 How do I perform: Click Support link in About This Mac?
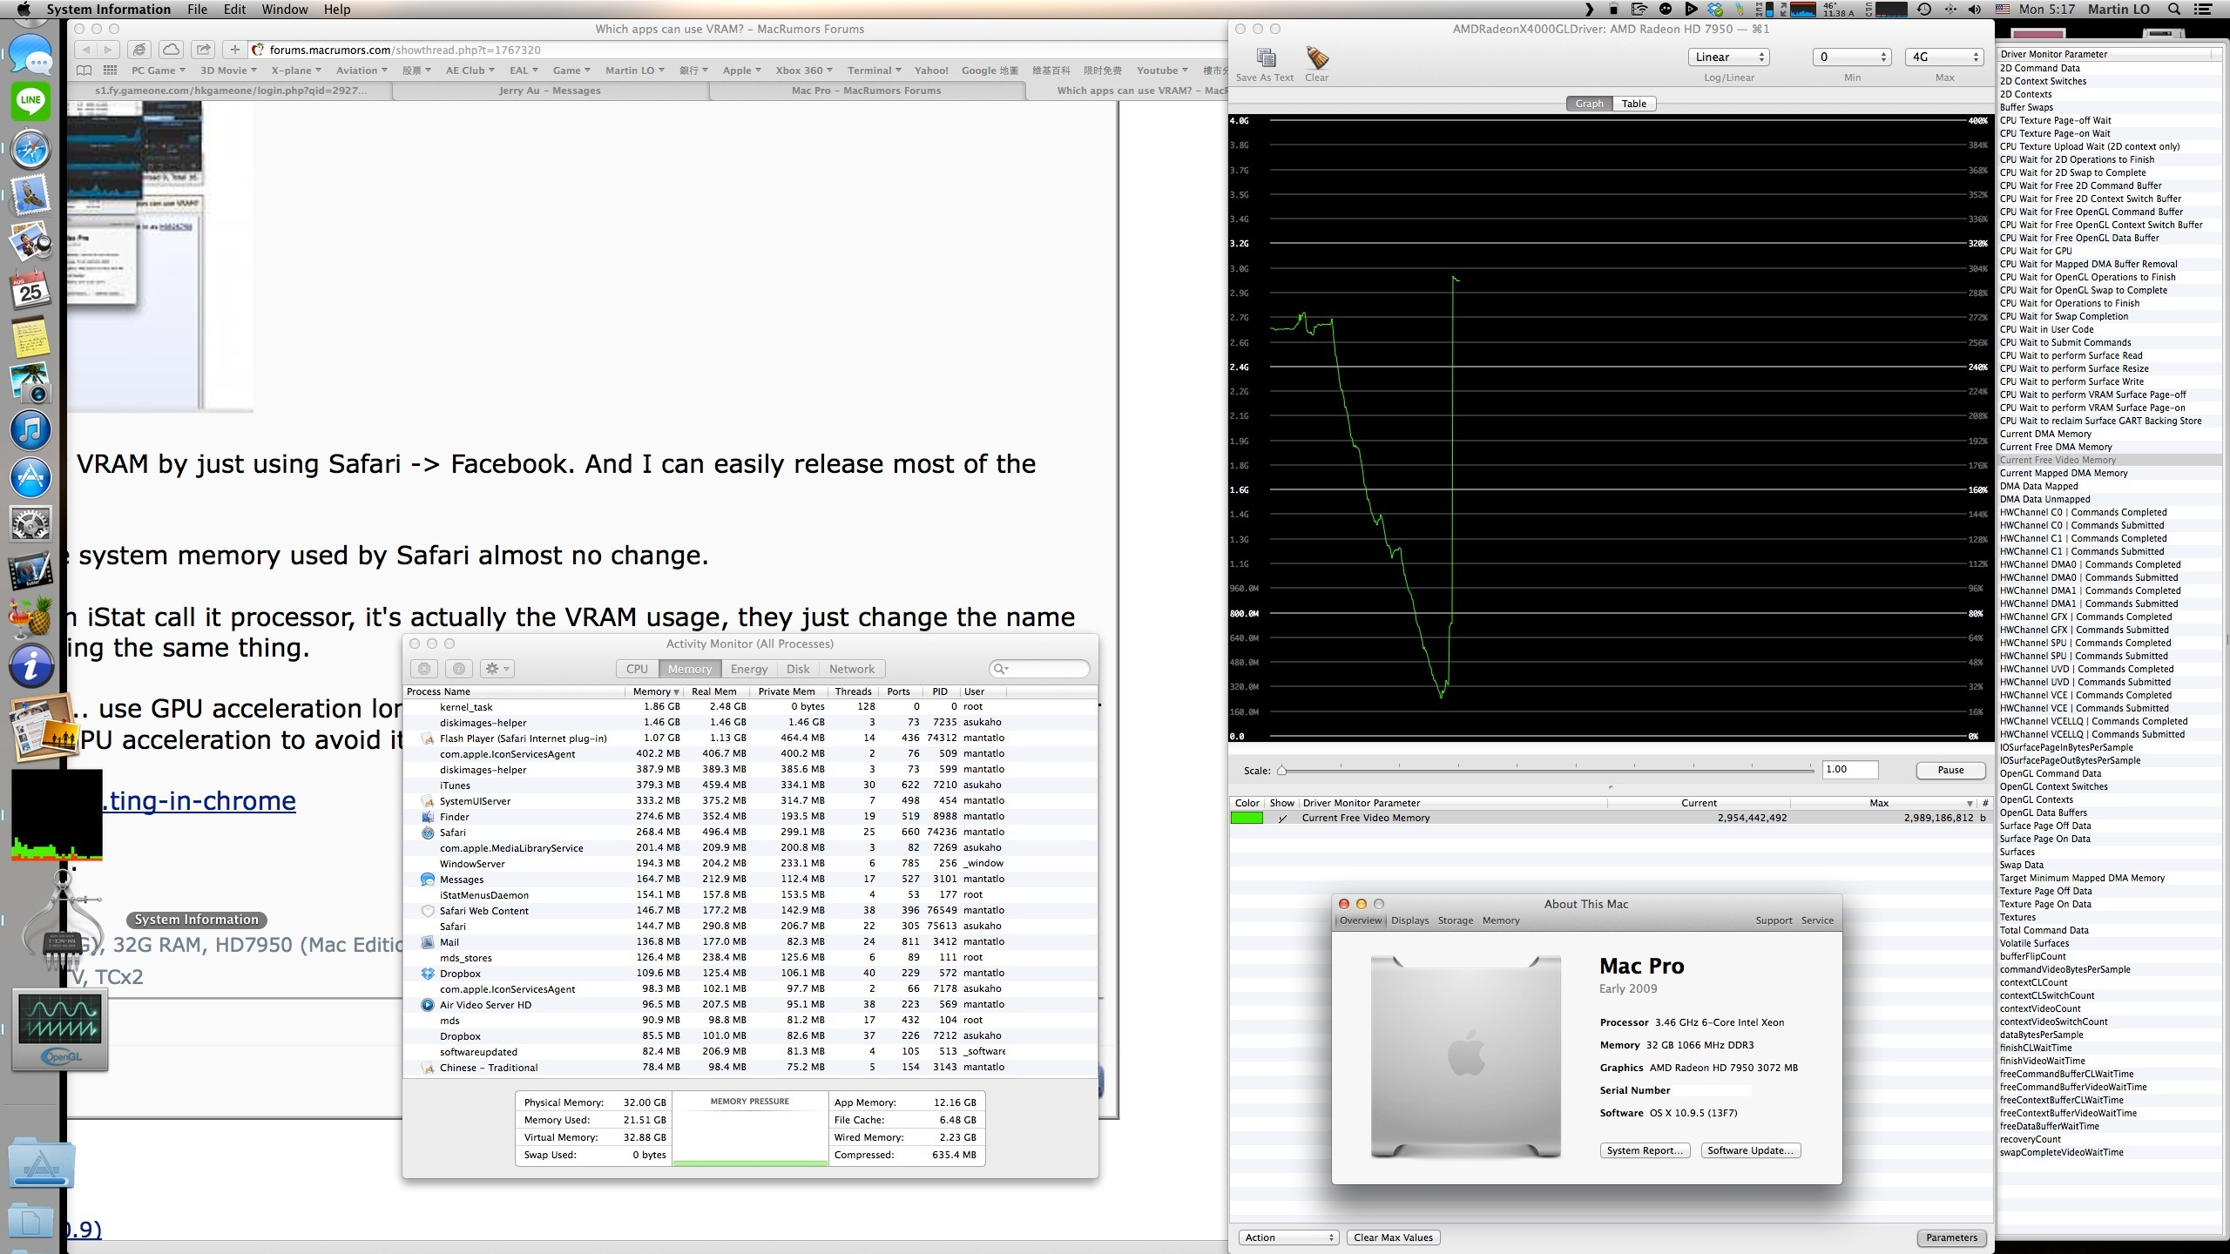[x=1774, y=920]
